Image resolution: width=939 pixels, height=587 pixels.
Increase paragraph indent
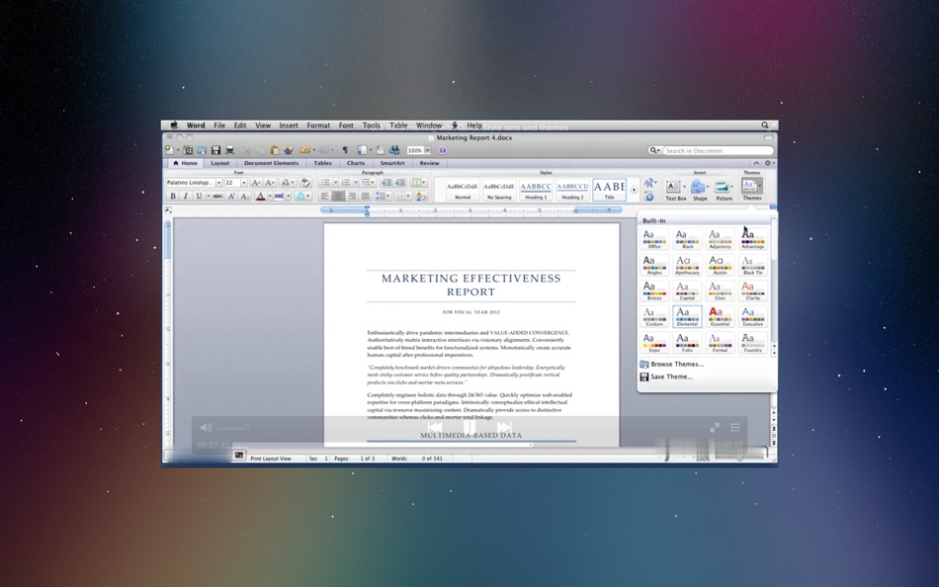tap(400, 182)
